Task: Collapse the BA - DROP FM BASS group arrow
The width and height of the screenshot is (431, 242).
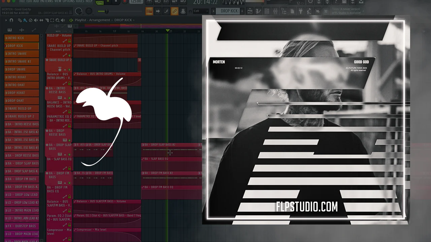Action: (65, 183)
